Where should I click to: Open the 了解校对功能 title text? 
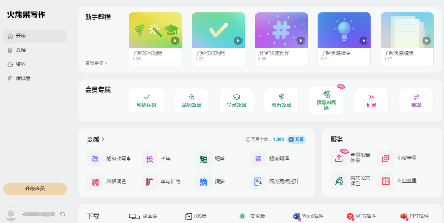[x=210, y=53]
